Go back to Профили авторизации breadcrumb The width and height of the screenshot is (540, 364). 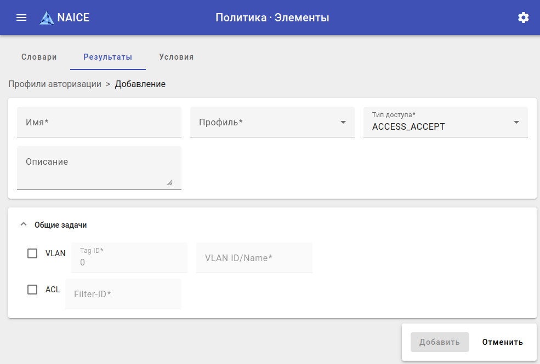[55, 84]
